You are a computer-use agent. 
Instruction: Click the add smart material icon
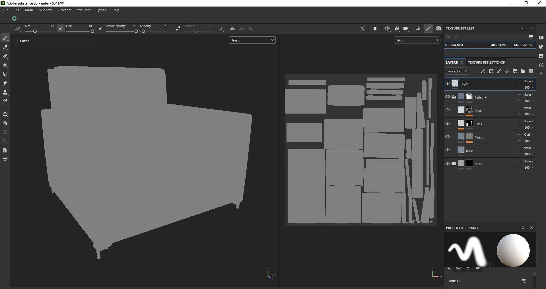click(515, 71)
